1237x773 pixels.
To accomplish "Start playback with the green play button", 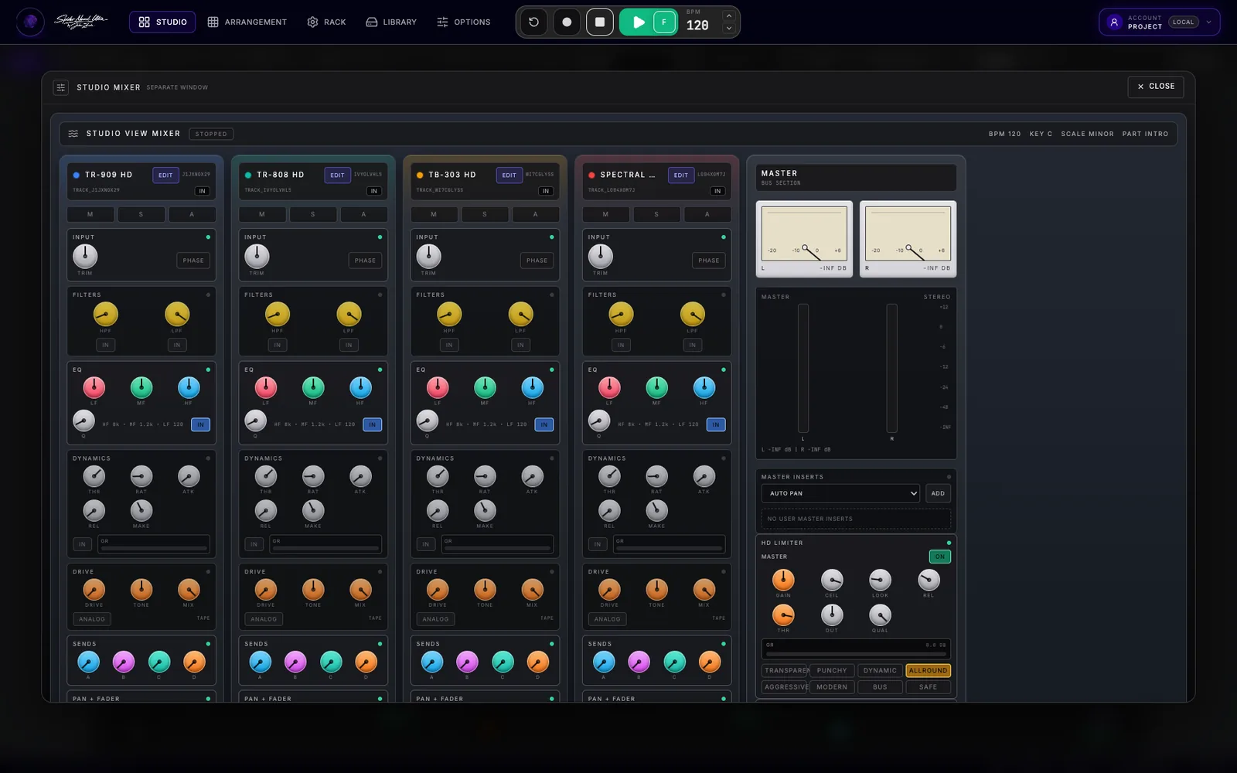I will pos(638,22).
